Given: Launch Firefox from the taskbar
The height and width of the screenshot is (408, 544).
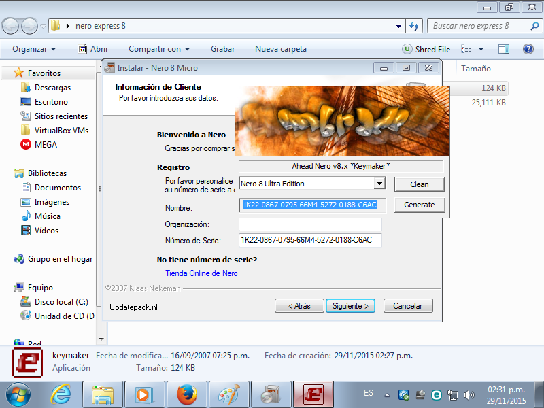Looking at the screenshot, I should click(x=186, y=395).
